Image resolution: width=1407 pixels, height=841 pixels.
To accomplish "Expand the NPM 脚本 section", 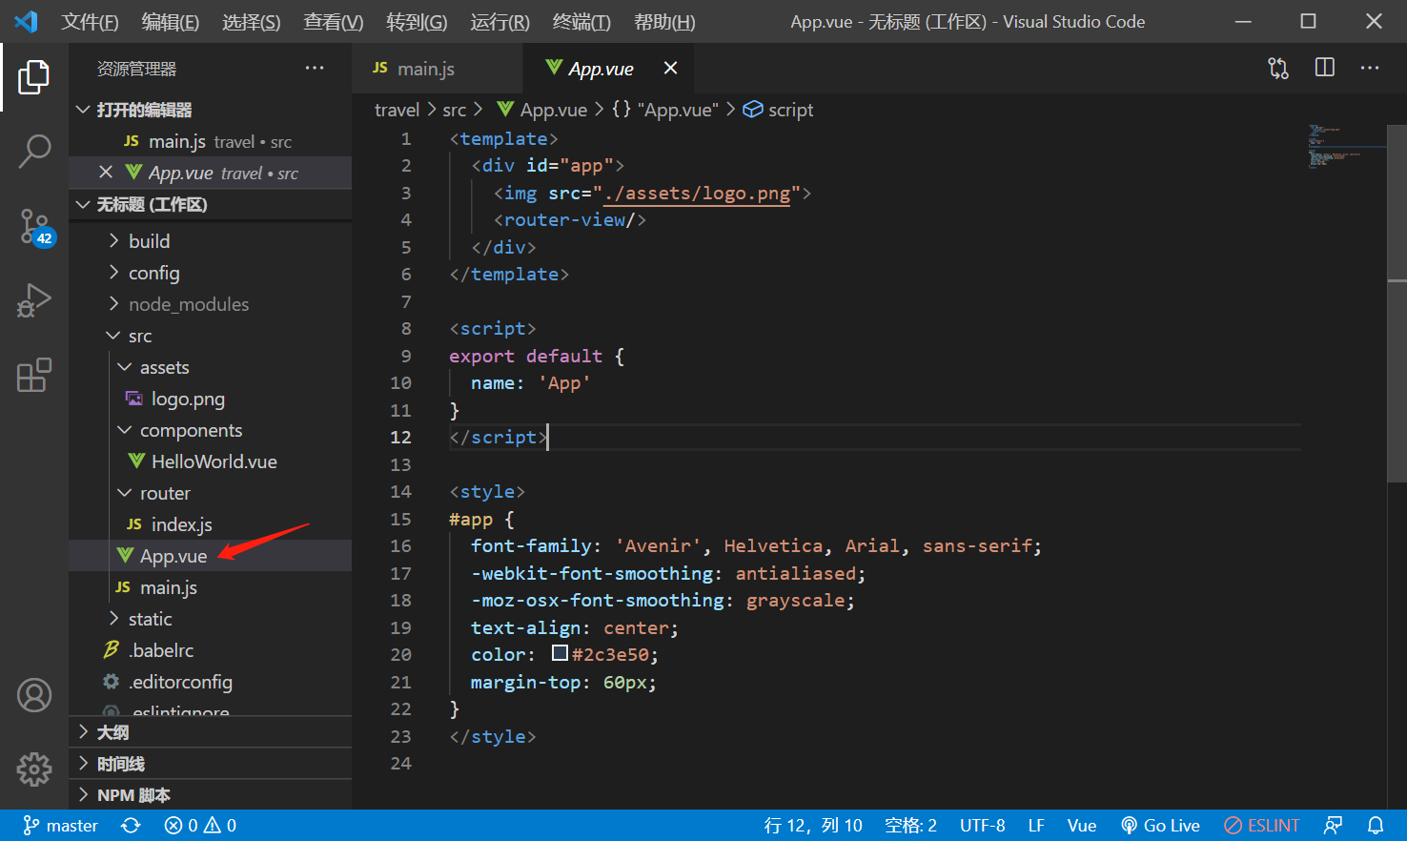I will (x=210, y=795).
